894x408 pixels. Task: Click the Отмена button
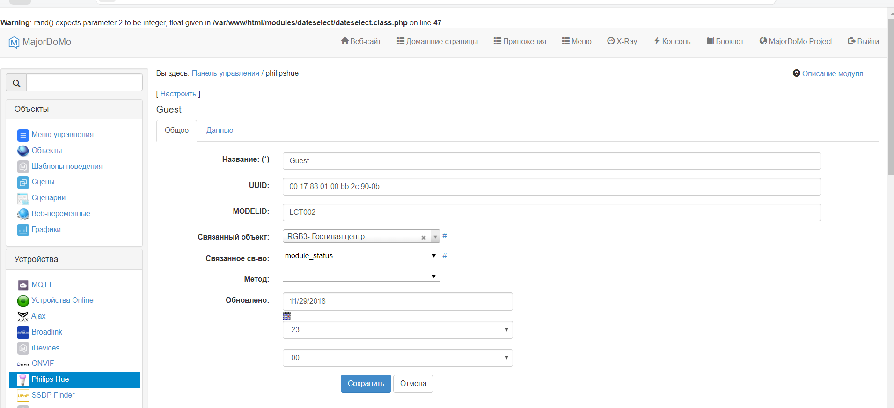(x=413, y=384)
